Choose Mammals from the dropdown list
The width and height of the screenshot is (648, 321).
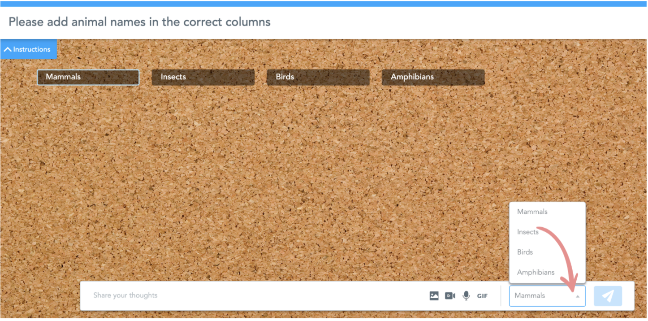(532, 212)
